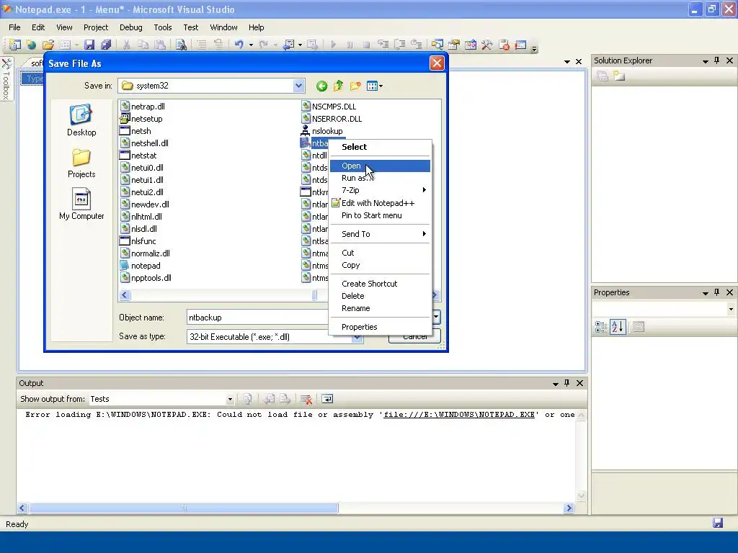738x553 pixels.
Task: Open the Navigate Backward dropdown arrow
Action: tap(300, 45)
